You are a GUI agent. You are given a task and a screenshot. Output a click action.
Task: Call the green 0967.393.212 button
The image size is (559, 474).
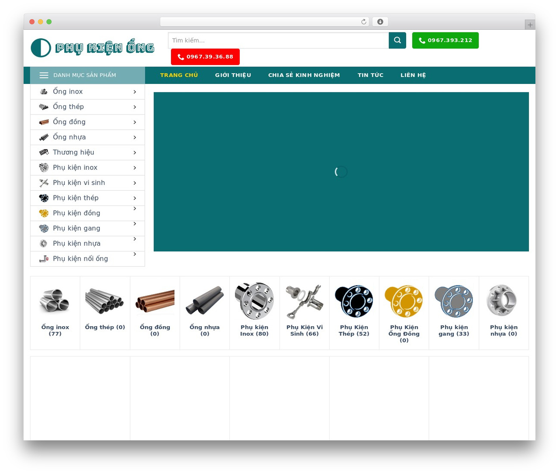click(445, 40)
